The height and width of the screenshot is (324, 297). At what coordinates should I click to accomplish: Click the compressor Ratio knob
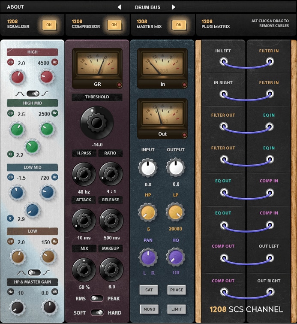click(111, 173)
